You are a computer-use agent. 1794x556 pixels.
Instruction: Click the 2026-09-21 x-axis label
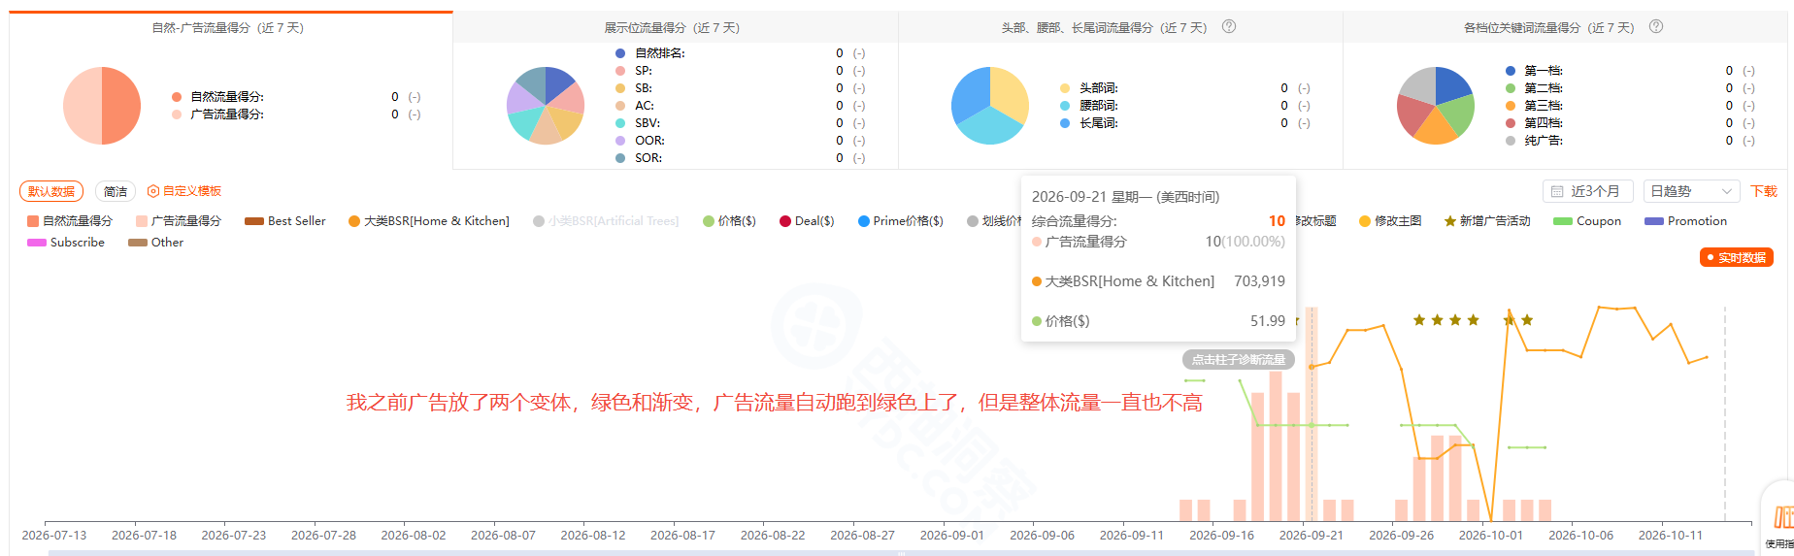[x=1312, y=536]
